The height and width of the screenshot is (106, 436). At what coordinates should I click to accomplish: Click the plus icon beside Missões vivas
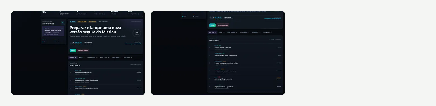pyautogui.click(x=62, y=23)
